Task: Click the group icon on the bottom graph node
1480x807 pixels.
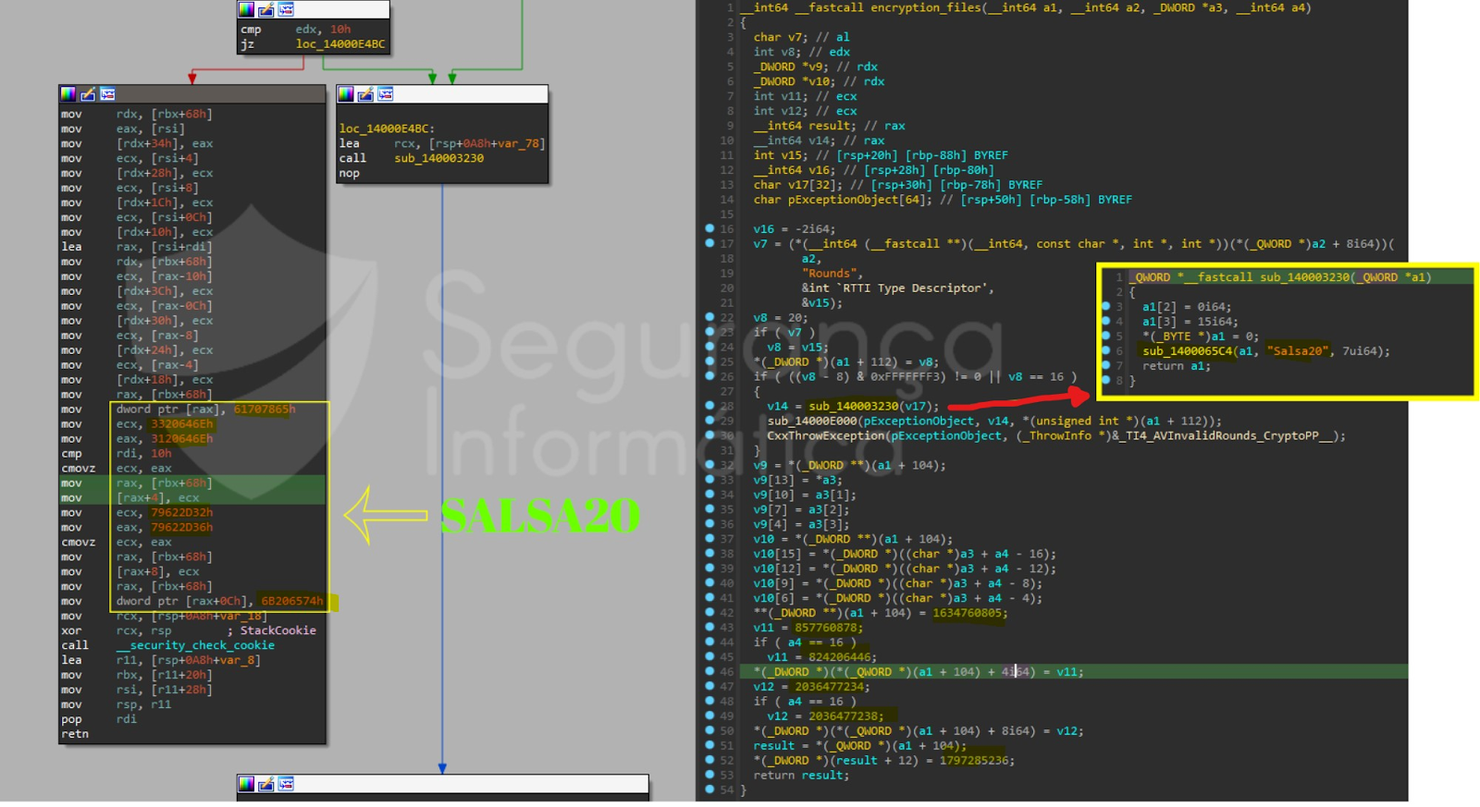Action: pyautogui.click(x=286, y=784)
